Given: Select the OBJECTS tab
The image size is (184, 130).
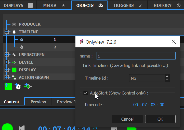Looking at the screenshot, I should (x=89, y=5).
